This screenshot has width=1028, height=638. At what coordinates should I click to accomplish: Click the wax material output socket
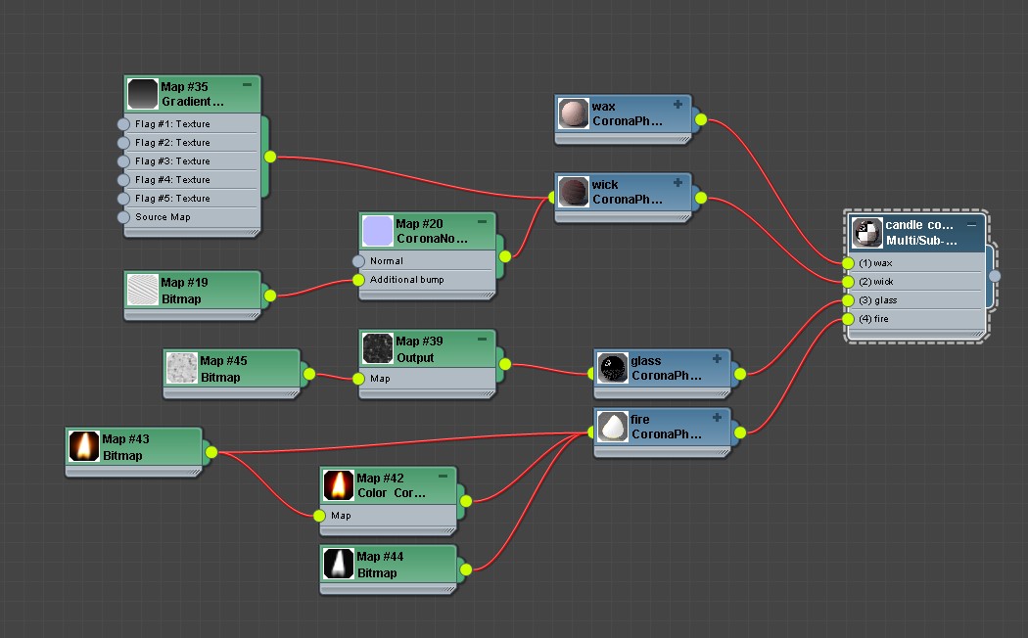point(701,119)
